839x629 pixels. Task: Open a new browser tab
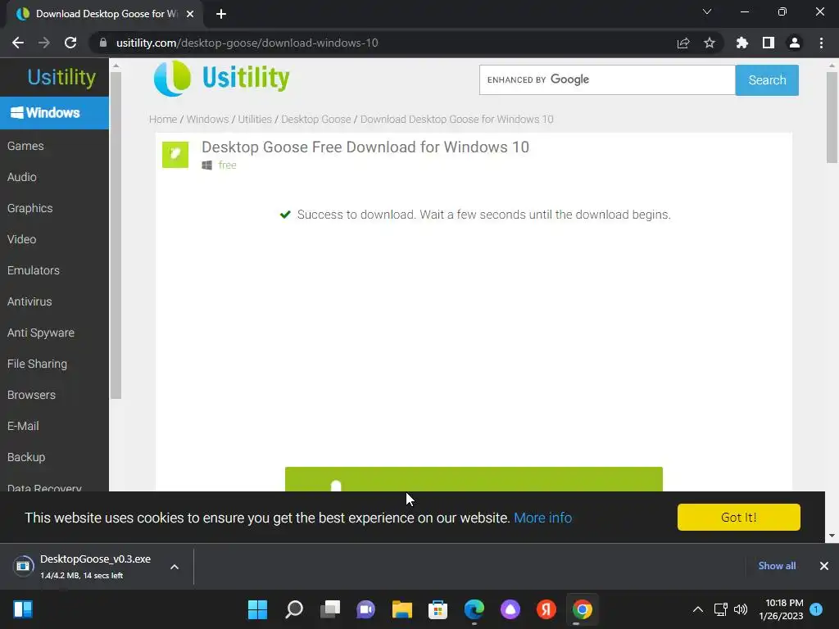point(221,14)
